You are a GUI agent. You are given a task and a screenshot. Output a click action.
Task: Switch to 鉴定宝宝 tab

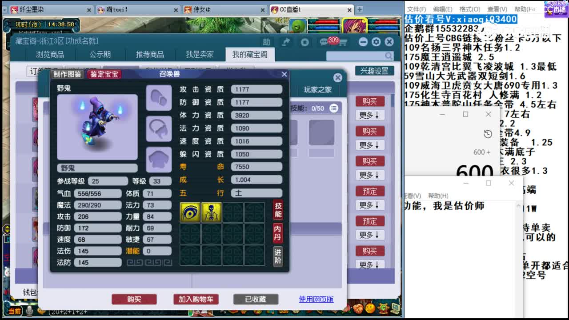(x=104, y=74)
